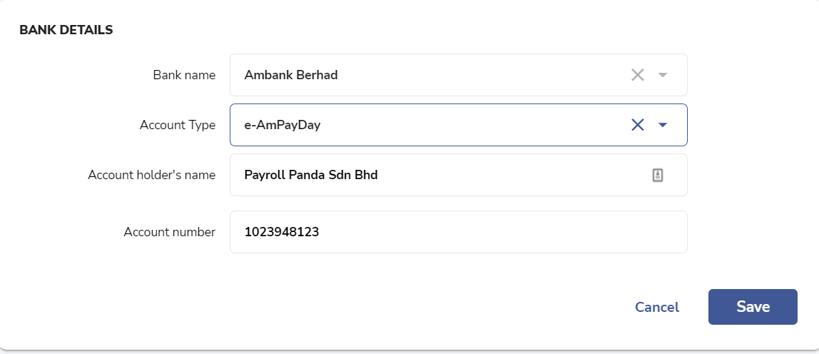Screen dimensions: 819x354
Task: Click the Account Type label
Action: [178, 126]
